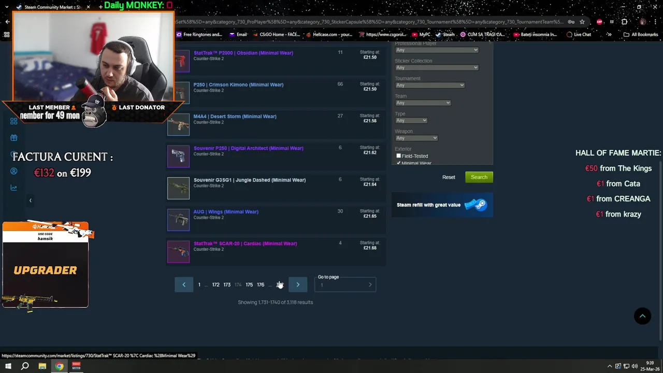Go to results page 175
Screen dimensions: 663x373
pyautogui.click(x=249, y=284)
